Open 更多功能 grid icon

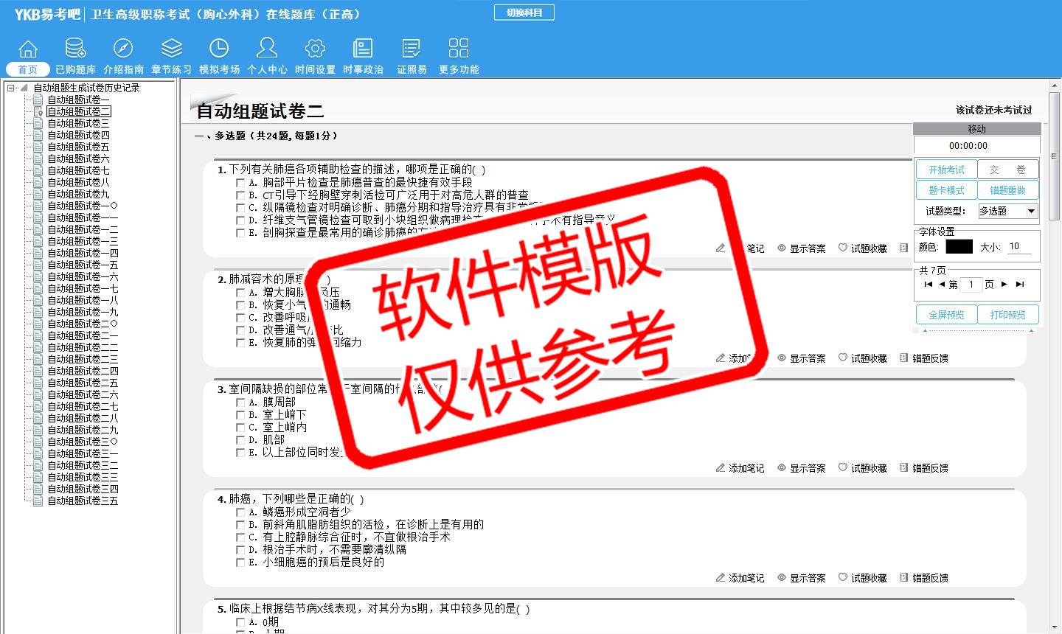point(459,49)
